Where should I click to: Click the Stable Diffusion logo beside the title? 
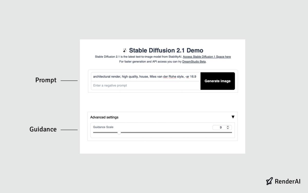pos(125,50)
